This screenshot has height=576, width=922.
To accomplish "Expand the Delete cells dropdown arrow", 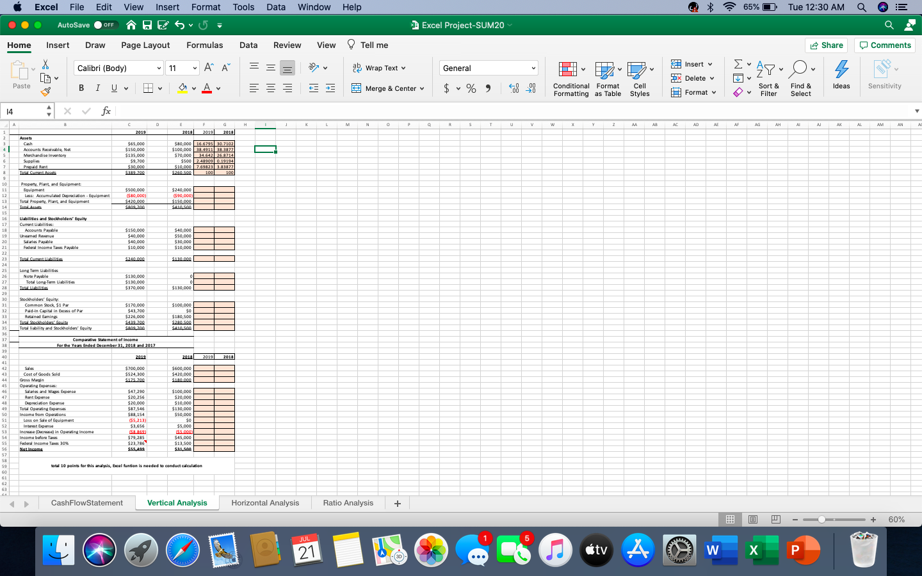I will point(712,78).
